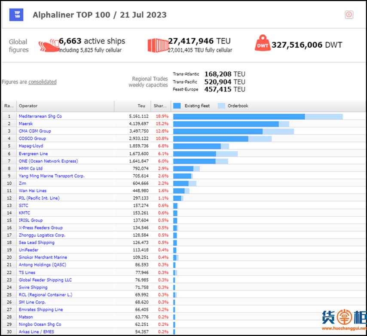Select Emirates Shipping Line
This screenshot has width=367, height=336.
[x=41, y=309]
